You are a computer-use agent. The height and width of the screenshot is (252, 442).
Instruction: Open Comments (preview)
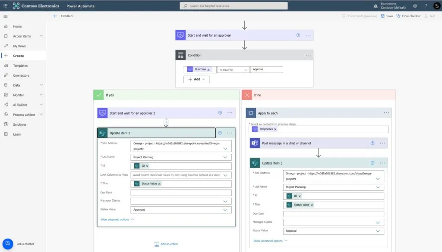pyautogui.click(x=360, y=16)
